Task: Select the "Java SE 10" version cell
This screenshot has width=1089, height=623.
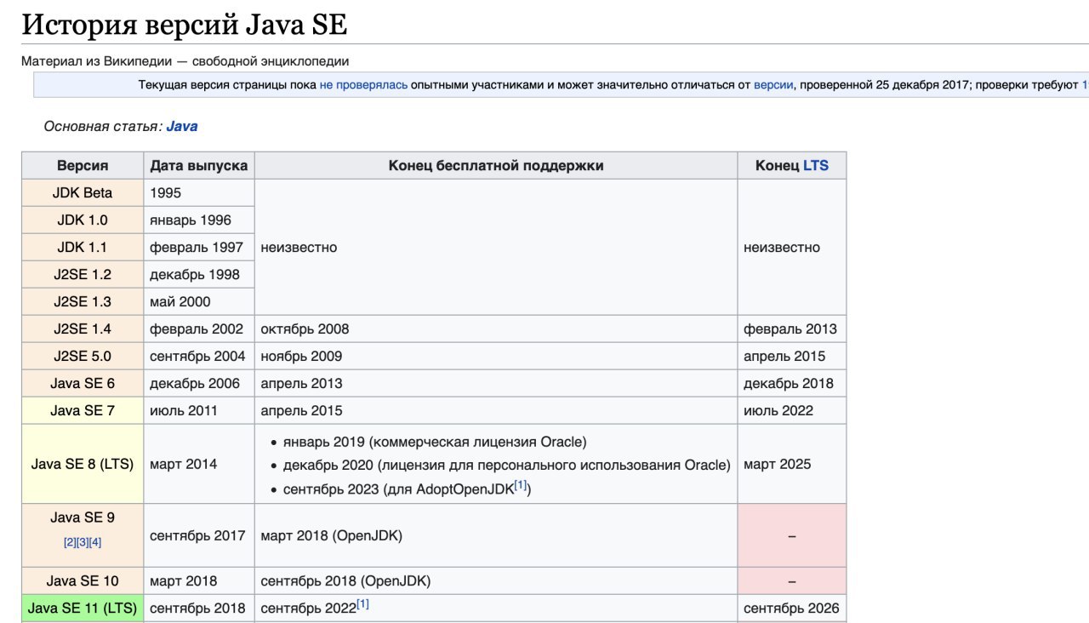Action: click(x=83, y=580)
